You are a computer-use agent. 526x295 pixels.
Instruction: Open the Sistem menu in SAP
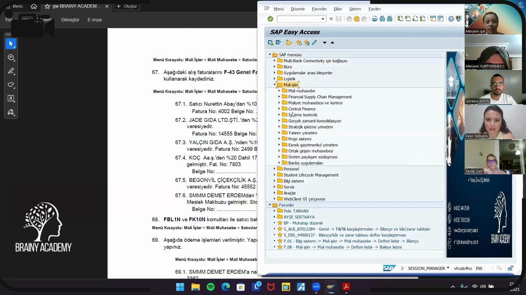click(355, 9)
